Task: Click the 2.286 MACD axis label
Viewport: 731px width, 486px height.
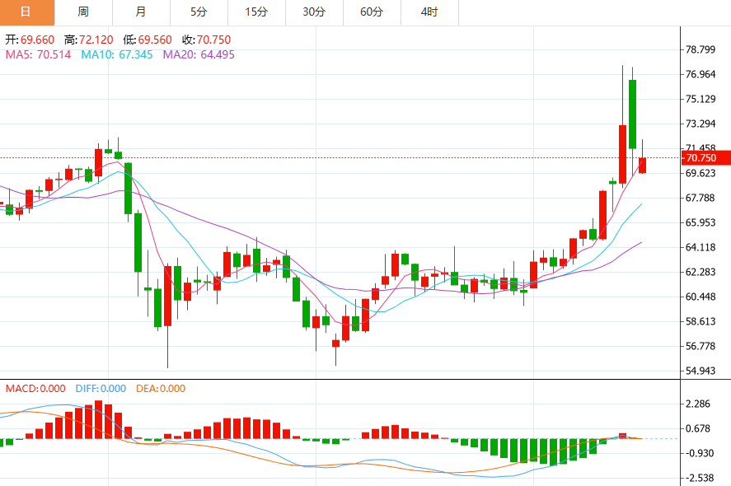Action: pyautogui.click(x=697, y=404)
